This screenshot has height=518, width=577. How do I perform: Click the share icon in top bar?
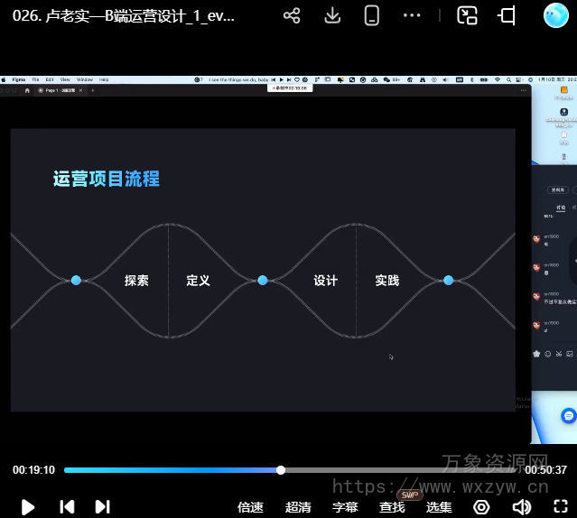292,15
